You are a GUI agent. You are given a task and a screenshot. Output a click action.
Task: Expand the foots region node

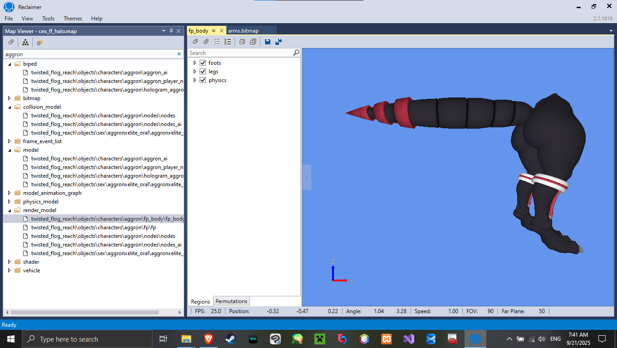(x=195, y=63)
